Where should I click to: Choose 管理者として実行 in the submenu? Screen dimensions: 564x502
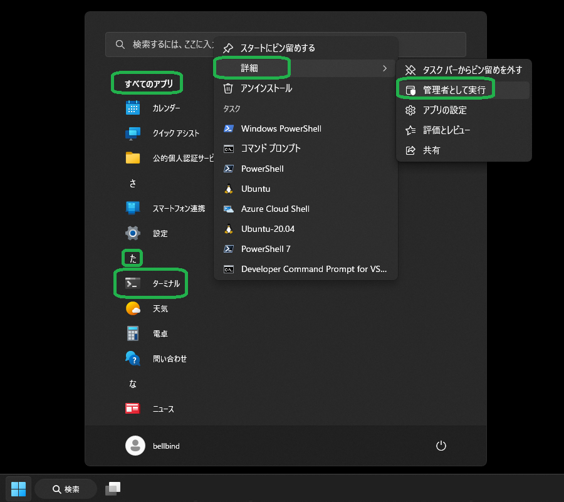(x=464, y=90)
